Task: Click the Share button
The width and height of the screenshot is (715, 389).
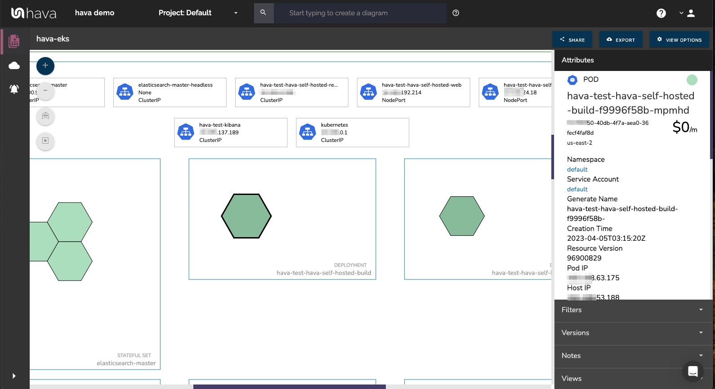Action: tap(572, 40)
